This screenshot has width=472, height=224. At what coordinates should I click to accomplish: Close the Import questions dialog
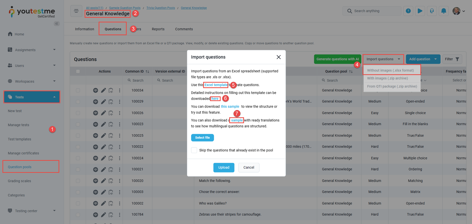point(278,57)
